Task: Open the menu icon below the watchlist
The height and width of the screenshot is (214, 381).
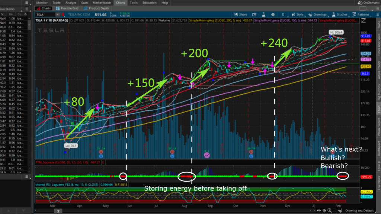Action: tap(26, 176)
